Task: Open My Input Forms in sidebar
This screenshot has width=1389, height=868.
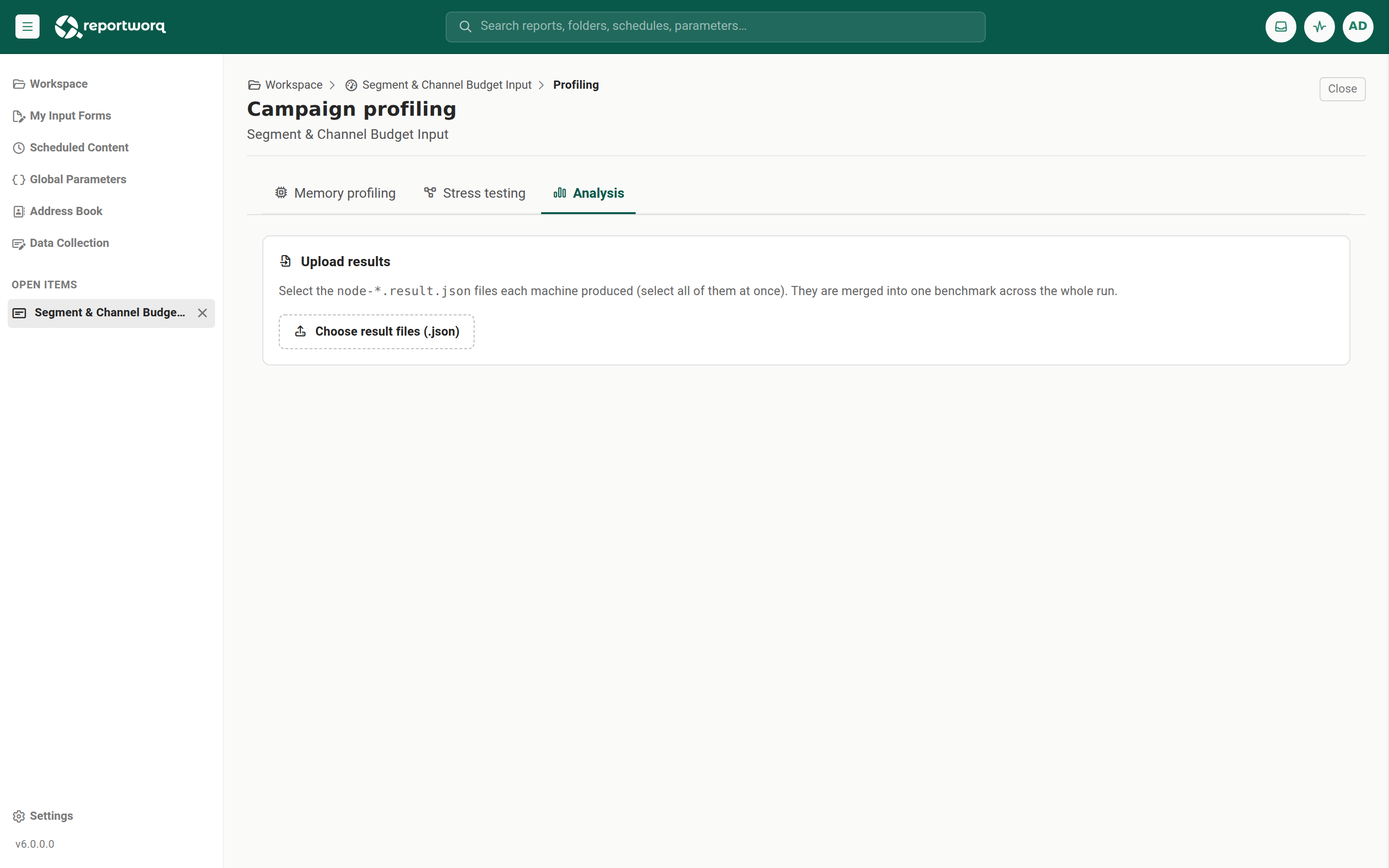Action: (x=62, y=116)
